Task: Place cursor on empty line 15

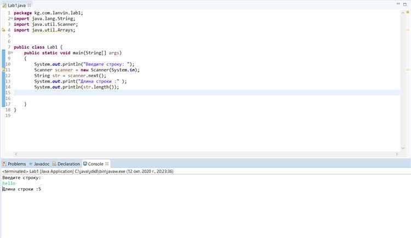Action: click(x=207, y=92)
